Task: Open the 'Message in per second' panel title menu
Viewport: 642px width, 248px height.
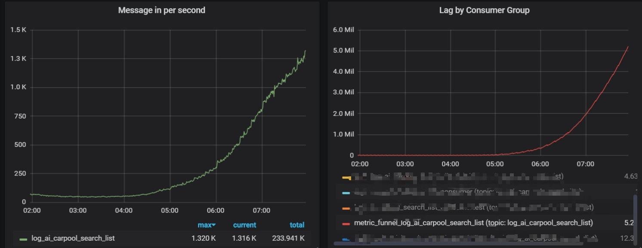Action: click(161, 10)
